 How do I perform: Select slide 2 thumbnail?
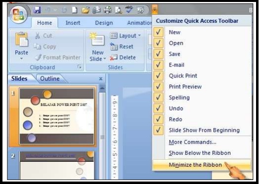point(56,165)
